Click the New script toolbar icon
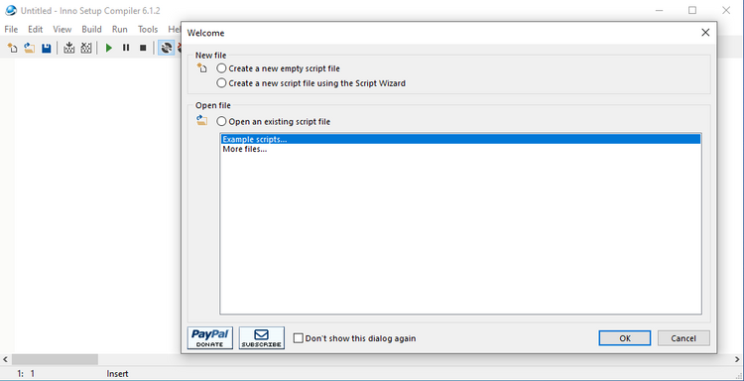The image size is (744, 381). 13,48
